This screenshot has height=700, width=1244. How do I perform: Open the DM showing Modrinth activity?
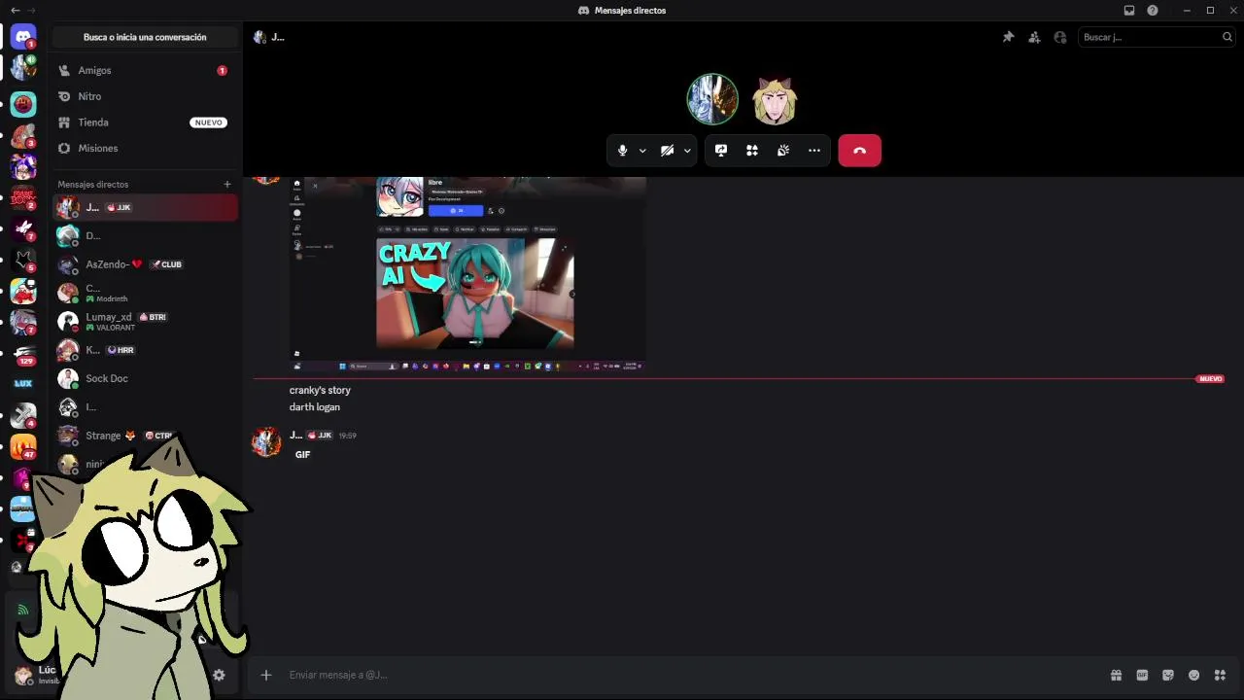pos(144,293)
